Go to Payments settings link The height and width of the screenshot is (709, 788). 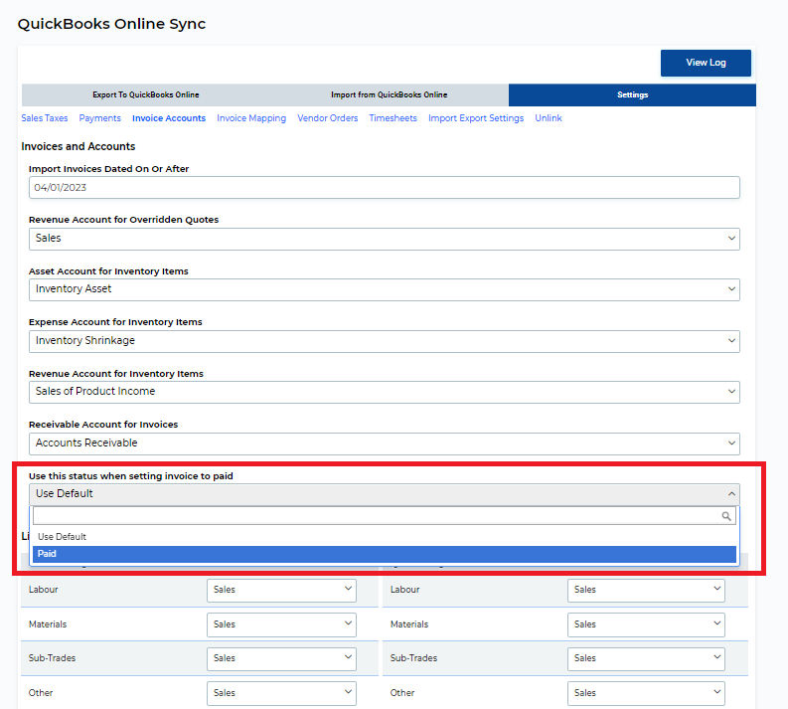(x=100, y=118)
